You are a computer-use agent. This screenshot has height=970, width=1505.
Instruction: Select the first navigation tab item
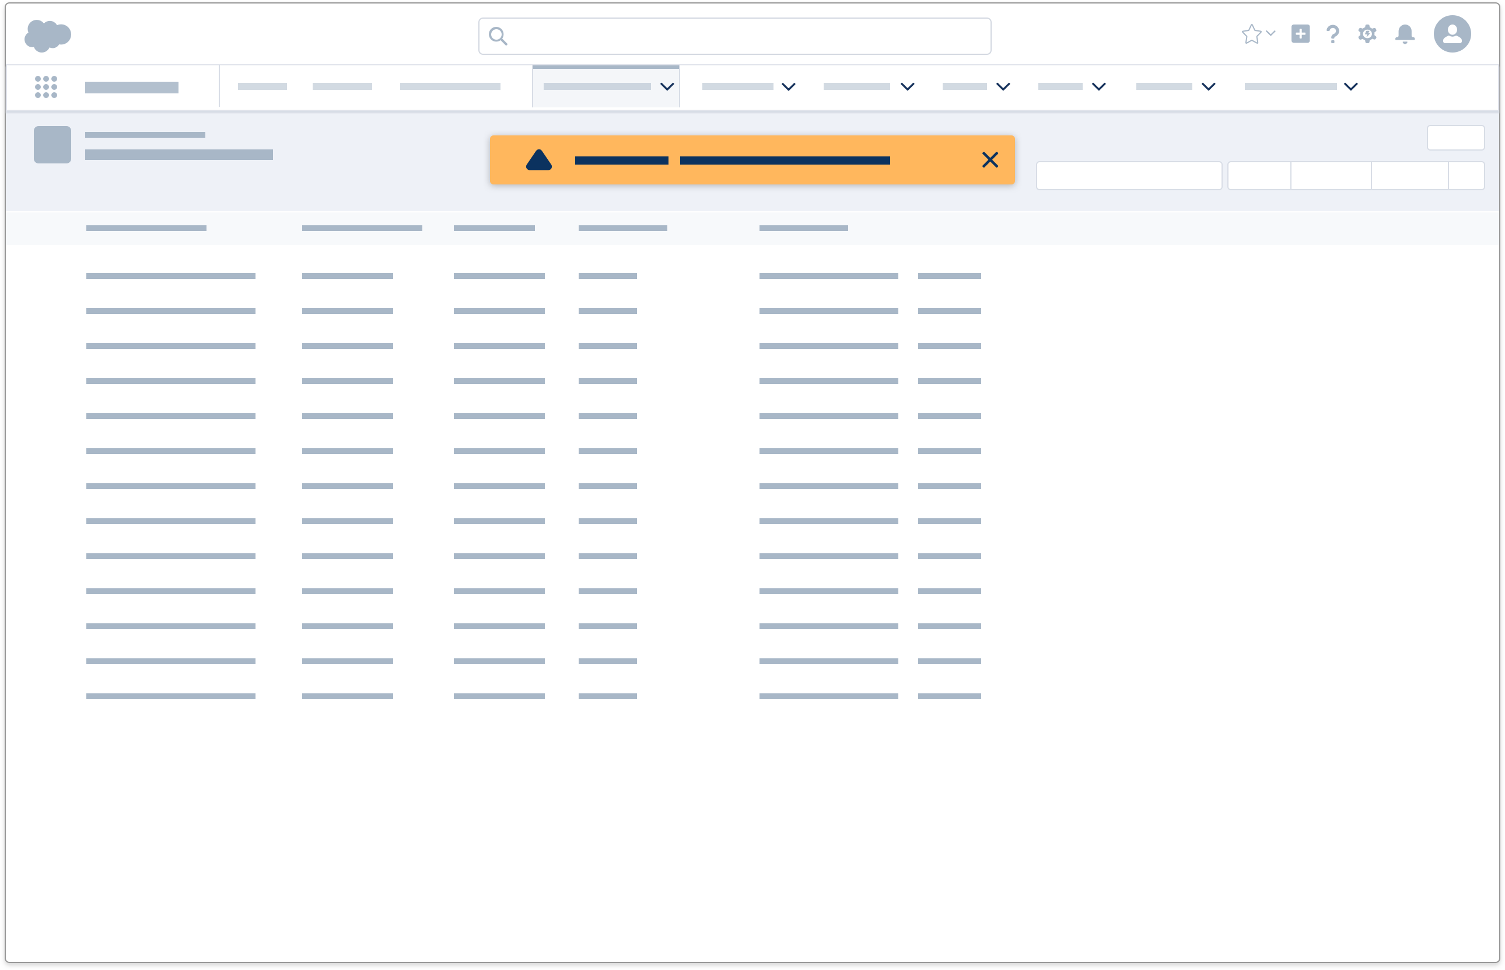click(x=262, y=87)
